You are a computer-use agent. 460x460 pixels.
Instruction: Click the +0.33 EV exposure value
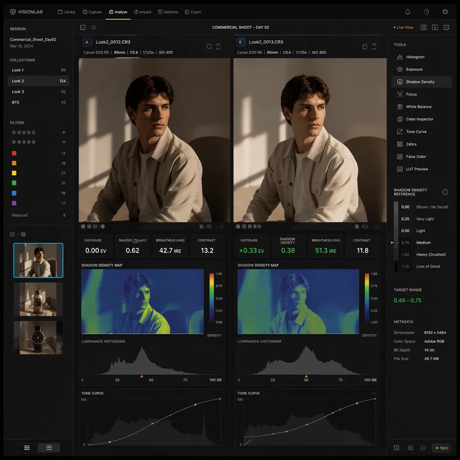[252, 251]
